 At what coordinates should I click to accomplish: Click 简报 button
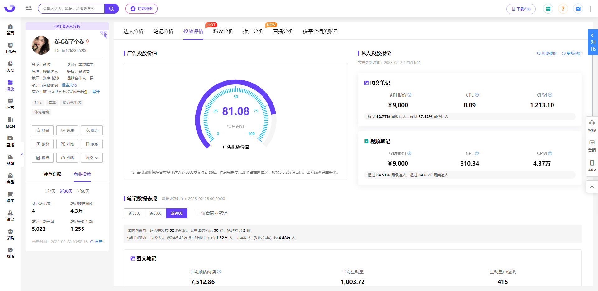pos(43,158)
